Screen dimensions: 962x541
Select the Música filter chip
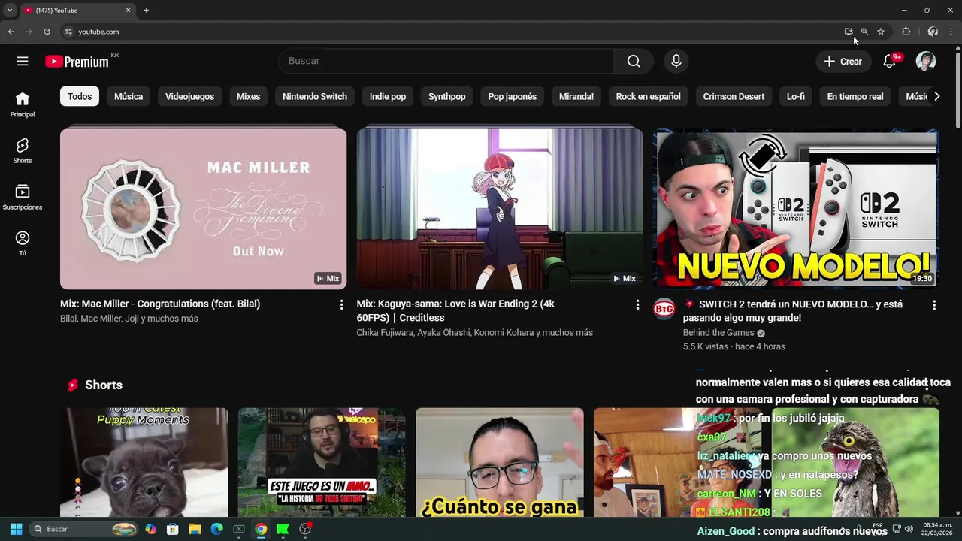(129, 96)
